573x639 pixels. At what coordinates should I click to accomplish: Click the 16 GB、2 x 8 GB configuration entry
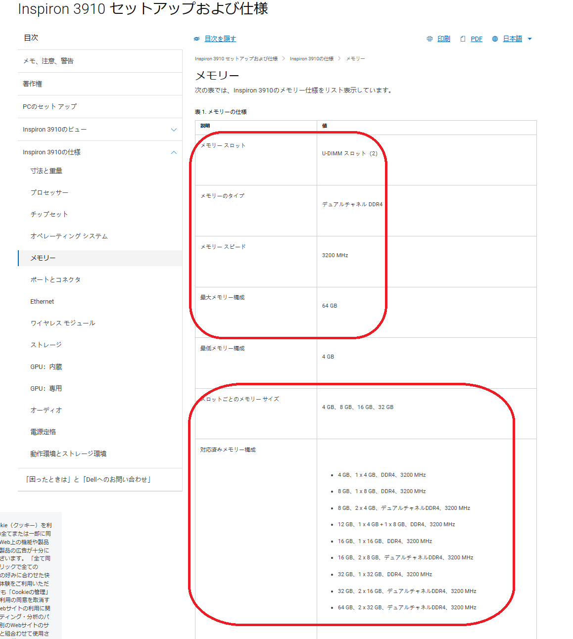point(406,557)
